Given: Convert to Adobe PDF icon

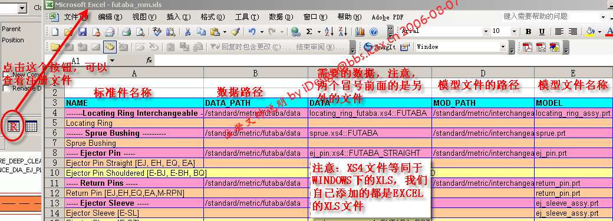Looking at the screenshot, I should (528, 47).
